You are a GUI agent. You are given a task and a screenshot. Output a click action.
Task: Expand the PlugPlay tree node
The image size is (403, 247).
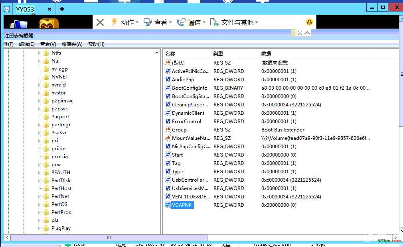(40, 228)
